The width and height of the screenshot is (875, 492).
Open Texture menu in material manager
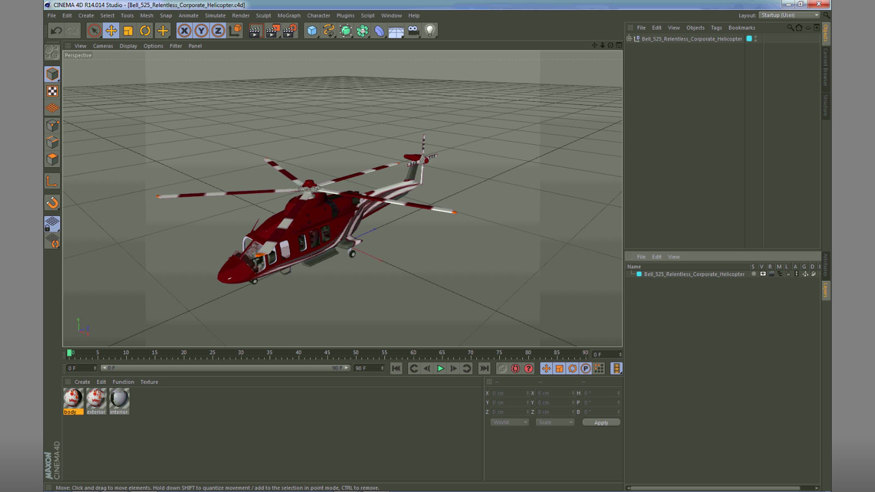tap(149, 382)
